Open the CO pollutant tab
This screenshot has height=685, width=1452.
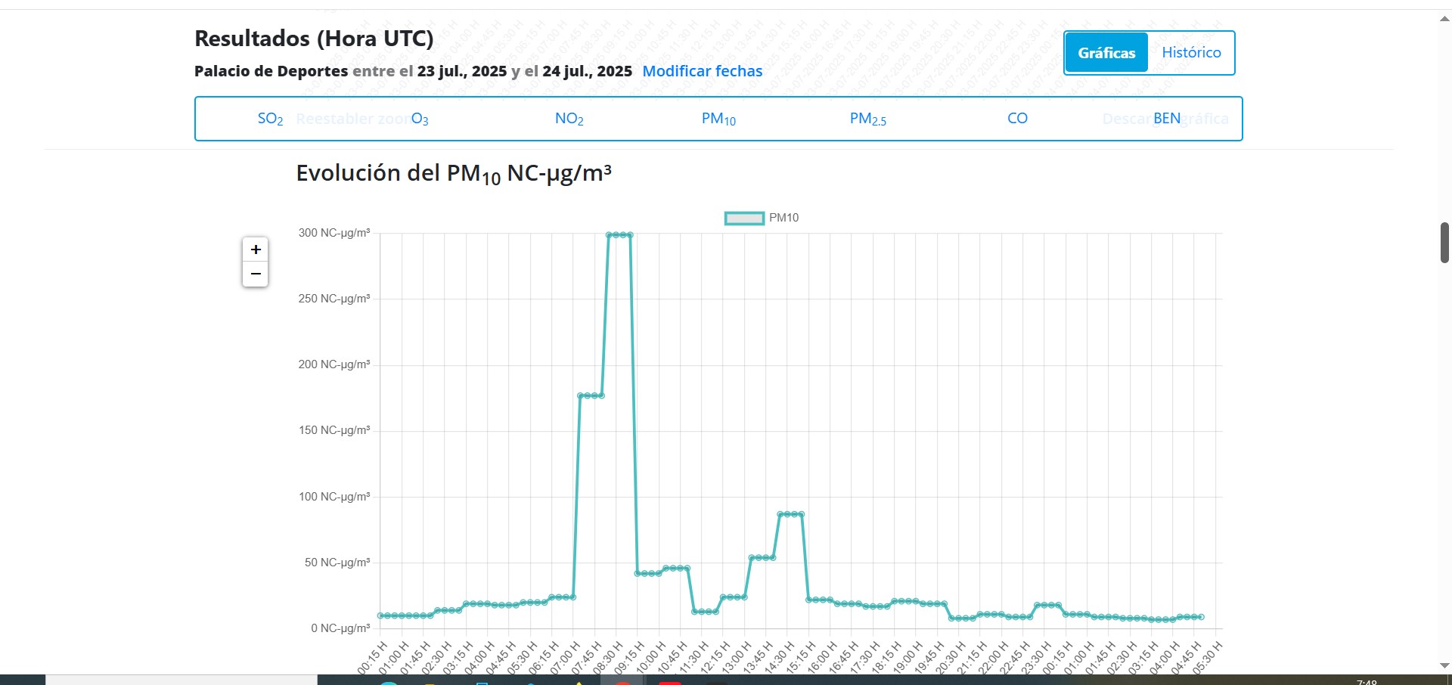[1017, 118]
